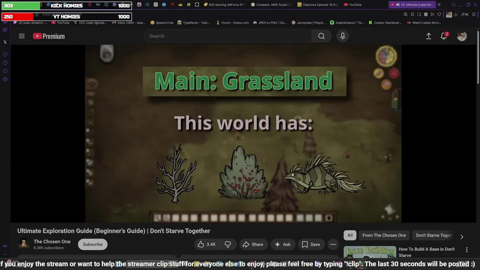Switch to Claymore Episode 16 tab
This screenshot has width=480, height=270.
click(x=318, y=5)
